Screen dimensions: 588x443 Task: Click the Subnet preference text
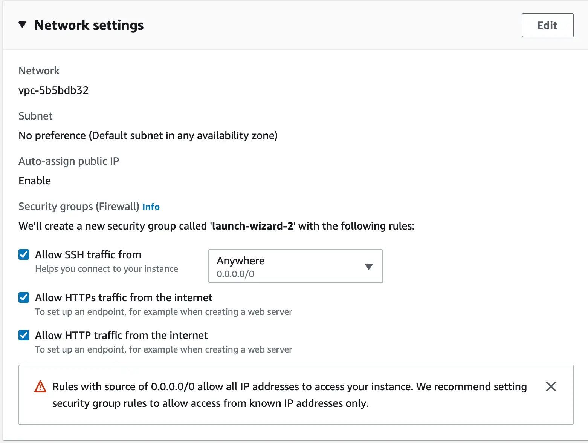148,135
